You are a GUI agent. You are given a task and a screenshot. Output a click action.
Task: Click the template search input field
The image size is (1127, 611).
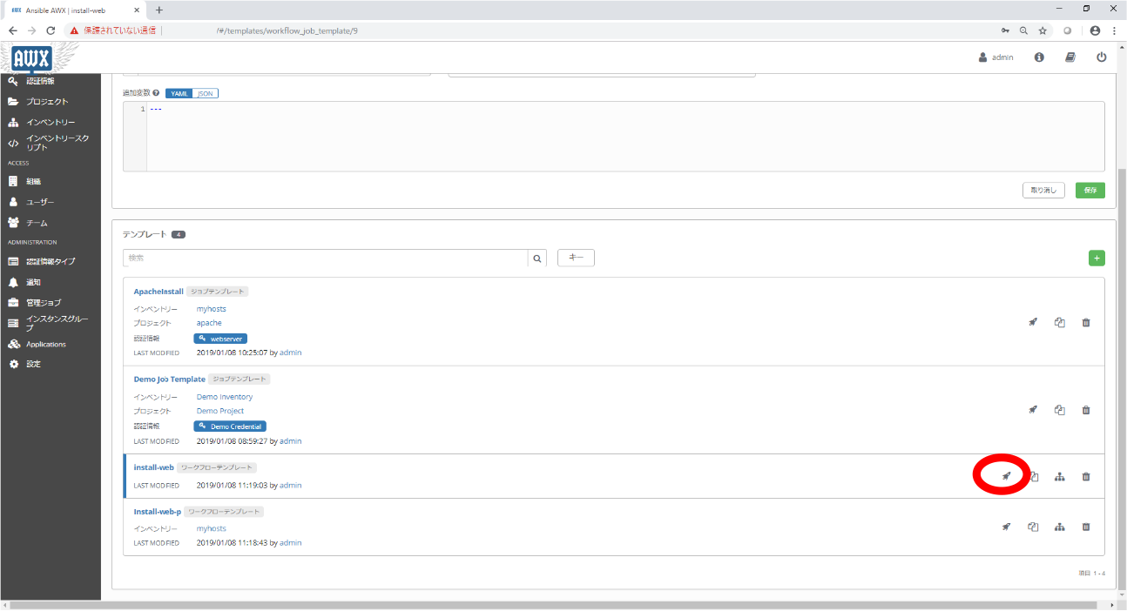(x=326, y=258)
